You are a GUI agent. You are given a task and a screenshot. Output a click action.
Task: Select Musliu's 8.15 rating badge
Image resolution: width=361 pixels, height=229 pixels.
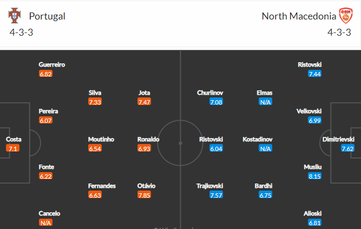pos(314,176)
